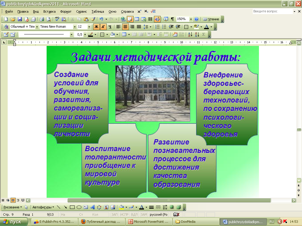Viewport: 302px width, 226px height.
Task: Select the draw table pencil tool
Action: (6, 35)
